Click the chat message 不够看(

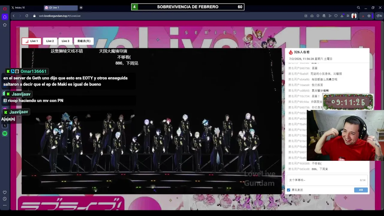[x=316, y=163]
